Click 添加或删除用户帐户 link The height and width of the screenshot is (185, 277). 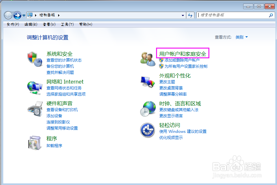pyautogui.click(x=182, y=60)
